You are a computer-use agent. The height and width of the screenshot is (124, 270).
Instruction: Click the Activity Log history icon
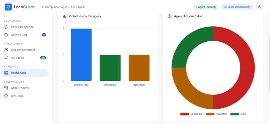click(6, 35)
